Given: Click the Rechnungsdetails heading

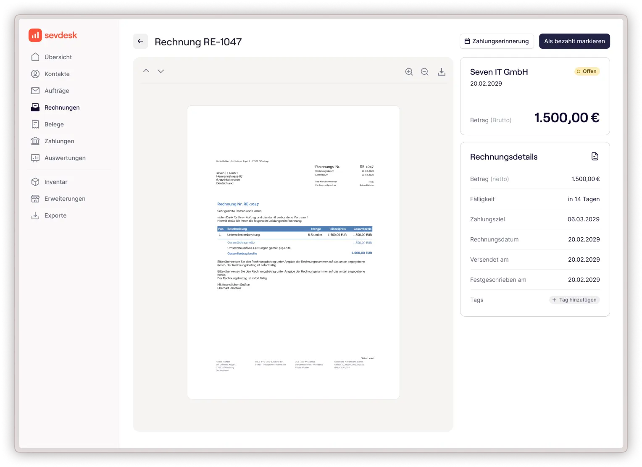Looking at the screenshot, I should pos(504,157).
